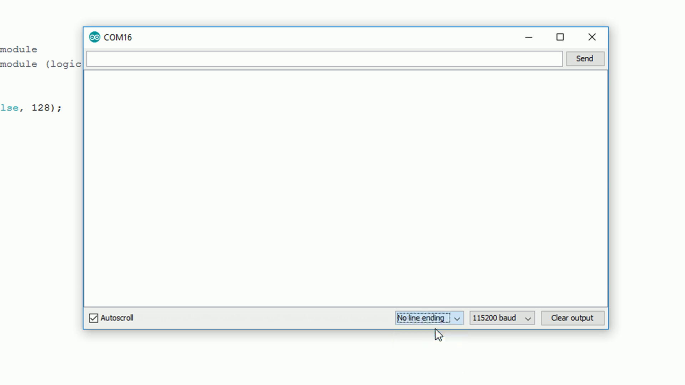The height and width of the screenshot is (385, 685).
Task: Click the Send button to transmit data
Action: pyautogui.click(x=585, y=58)
